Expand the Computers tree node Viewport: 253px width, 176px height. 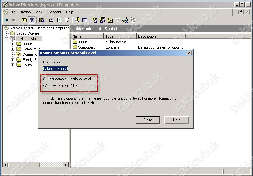pos(12,49)
